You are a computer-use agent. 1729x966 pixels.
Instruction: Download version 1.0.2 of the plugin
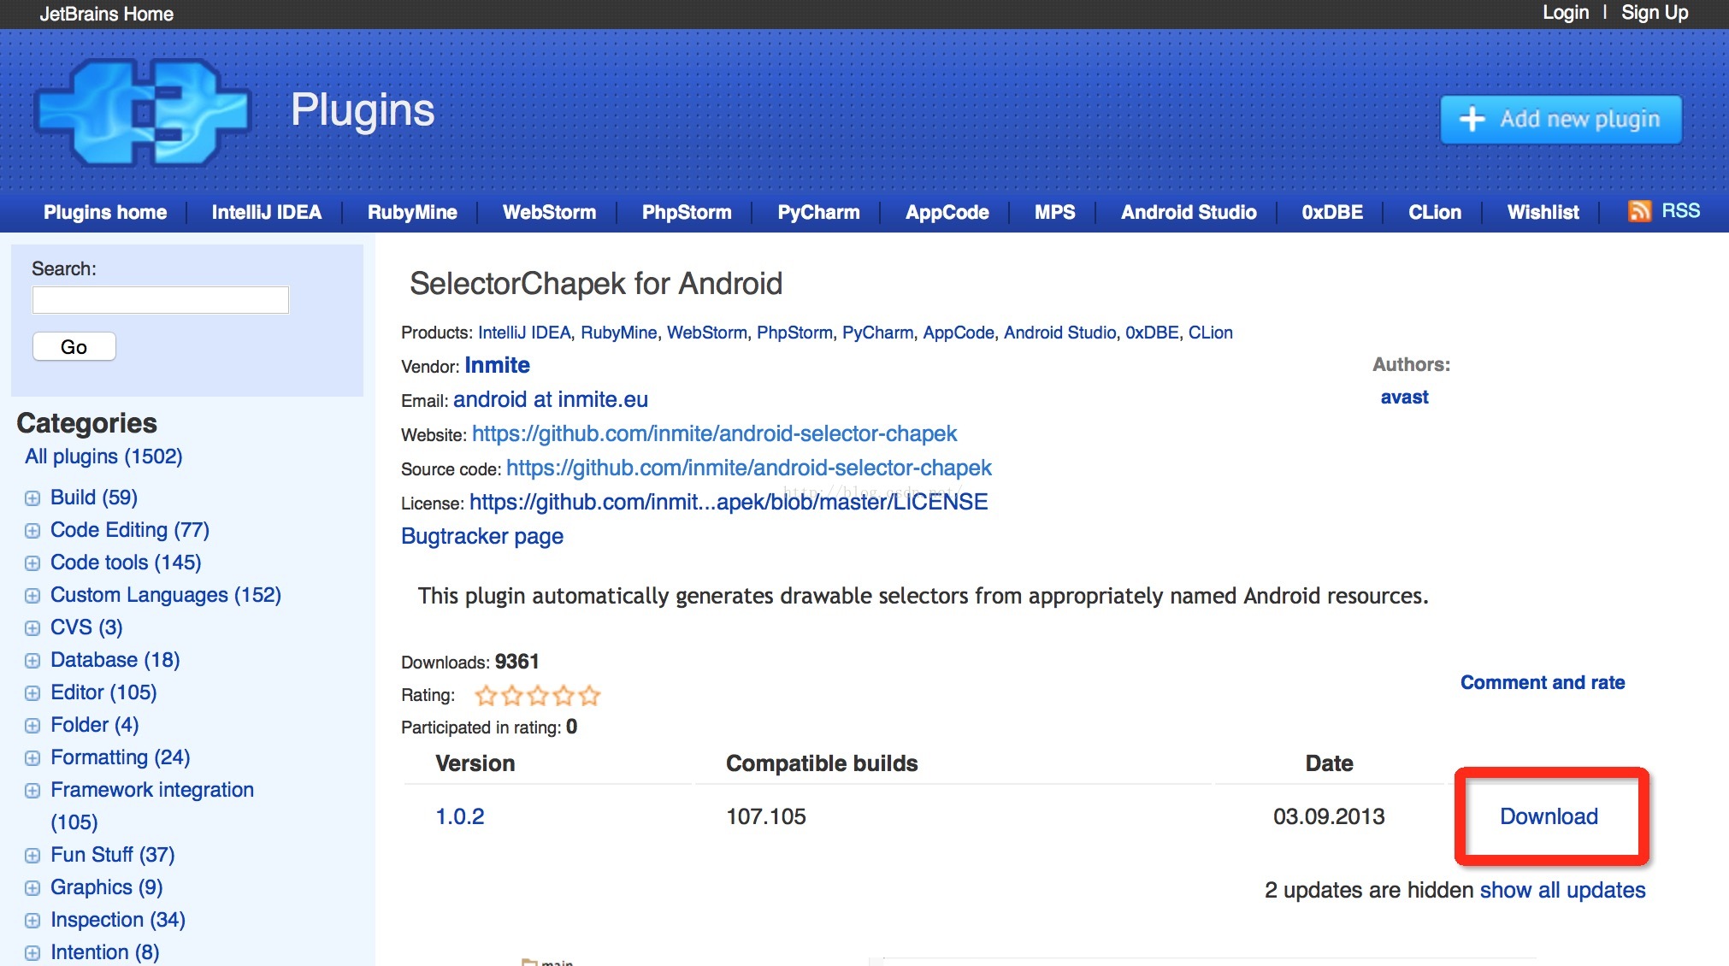pyautogui.click(x=1549, y=816)
